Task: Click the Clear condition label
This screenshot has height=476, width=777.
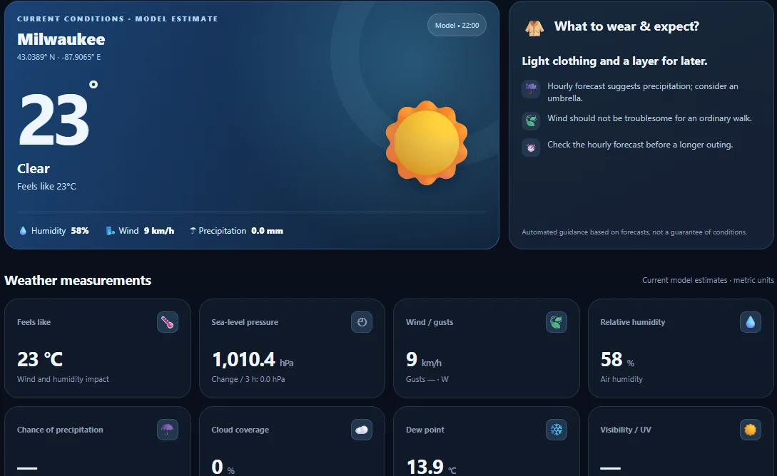Action: (34, 169)
